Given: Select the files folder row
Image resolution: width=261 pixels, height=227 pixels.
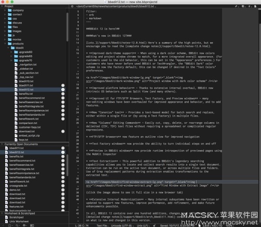Looking at the screenshot, I should (x=33, y=27).
